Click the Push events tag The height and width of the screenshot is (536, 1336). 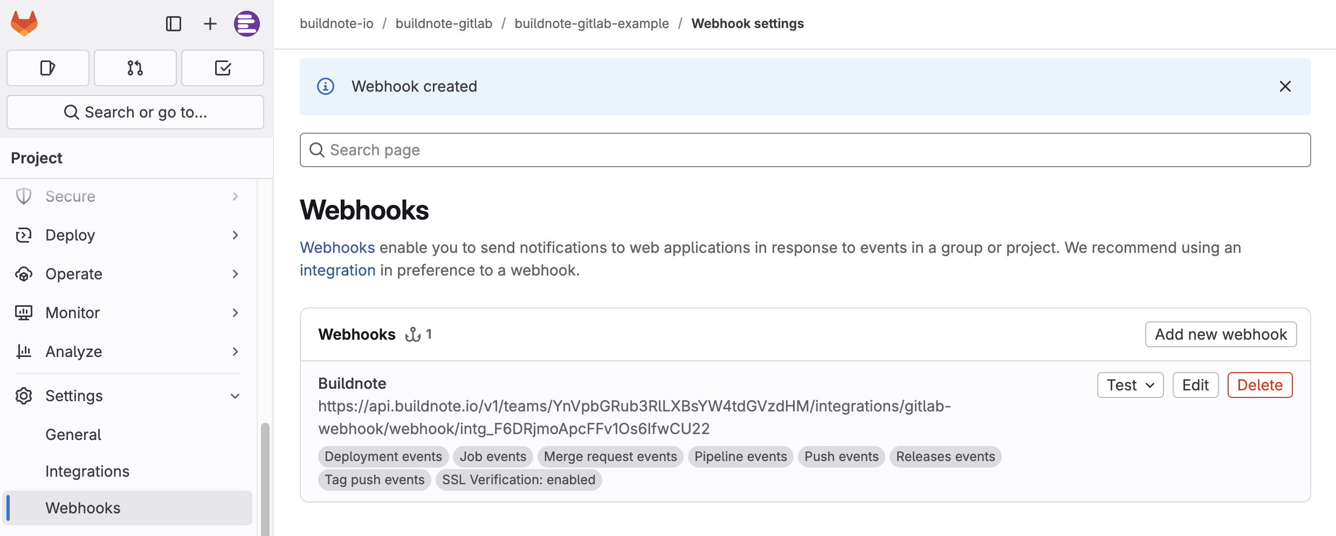click(x=842, y=457)
